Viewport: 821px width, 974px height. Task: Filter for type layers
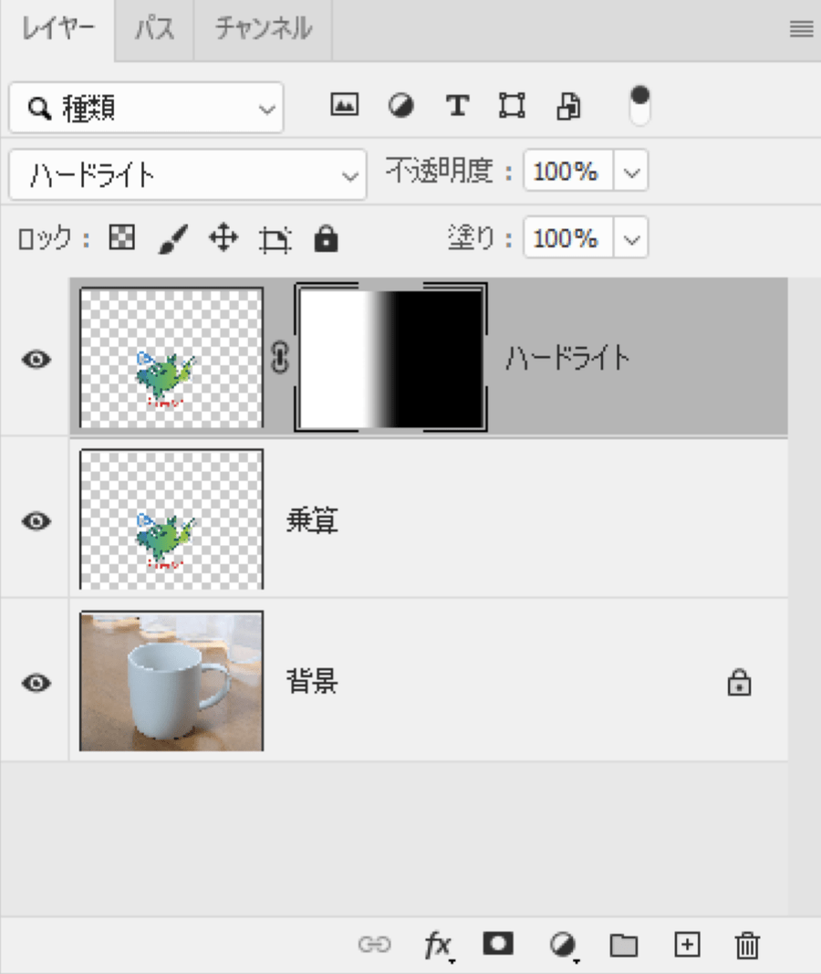pyautogui.click(x=457, y=106)
